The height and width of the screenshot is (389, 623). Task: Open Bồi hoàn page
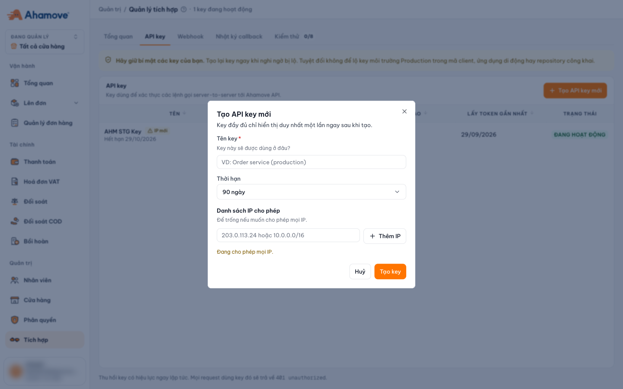(x=45, y=241)
